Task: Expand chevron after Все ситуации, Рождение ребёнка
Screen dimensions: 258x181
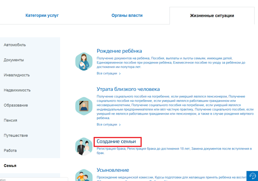Action: pos(120,74)
